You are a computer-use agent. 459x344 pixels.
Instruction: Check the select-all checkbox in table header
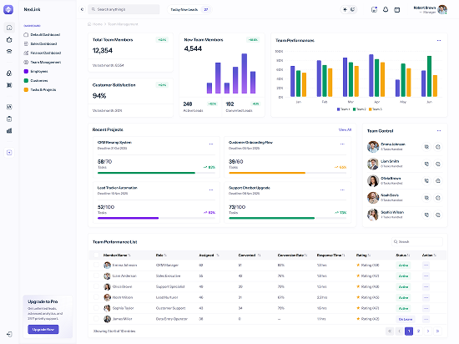click(x=96, y=255)
